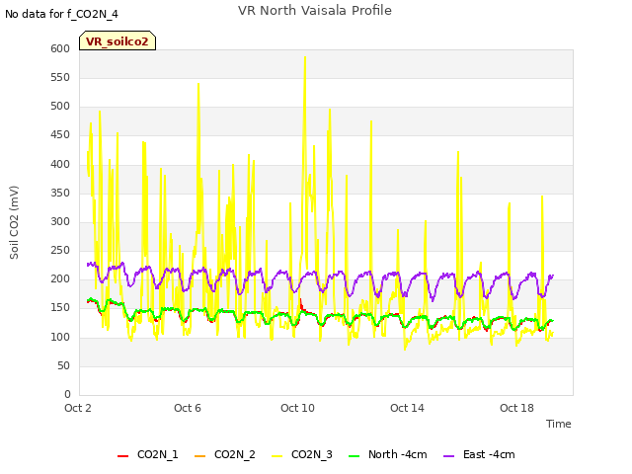Viewport: 632px width, 474px height.
Task: Toggle the CO2N_3 legend entry
Action: pyautogui.click(x=302, y=454)
